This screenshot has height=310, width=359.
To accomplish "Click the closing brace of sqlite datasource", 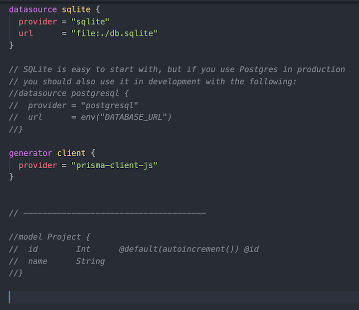I will click(11, 45).
